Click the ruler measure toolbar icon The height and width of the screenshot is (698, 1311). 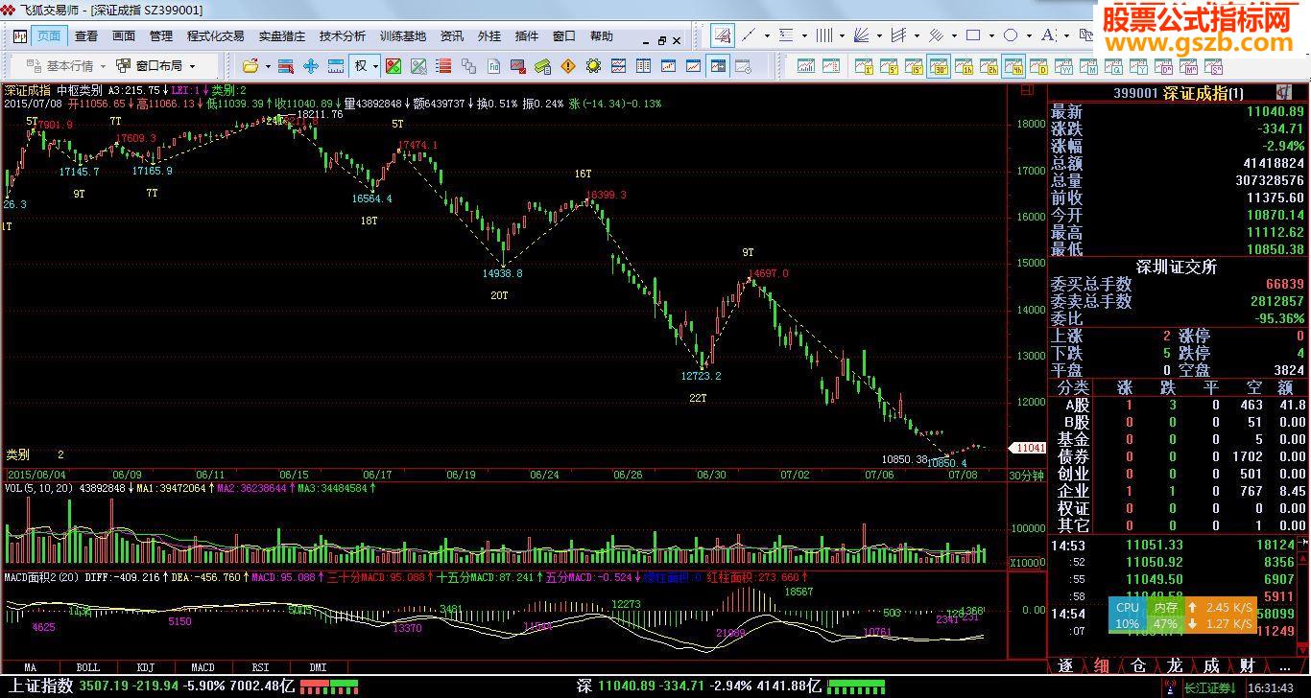336,66
